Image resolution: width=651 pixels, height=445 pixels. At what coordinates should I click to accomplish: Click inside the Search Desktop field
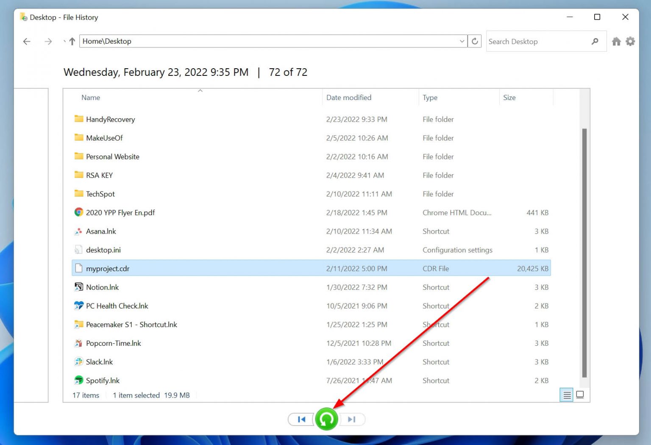click(530, 41)
